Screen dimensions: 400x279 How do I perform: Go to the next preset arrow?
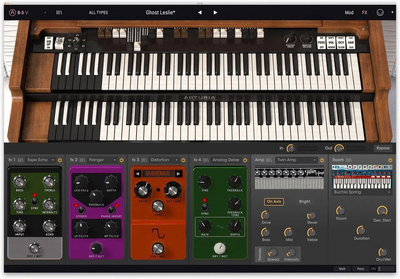[215, 13]
